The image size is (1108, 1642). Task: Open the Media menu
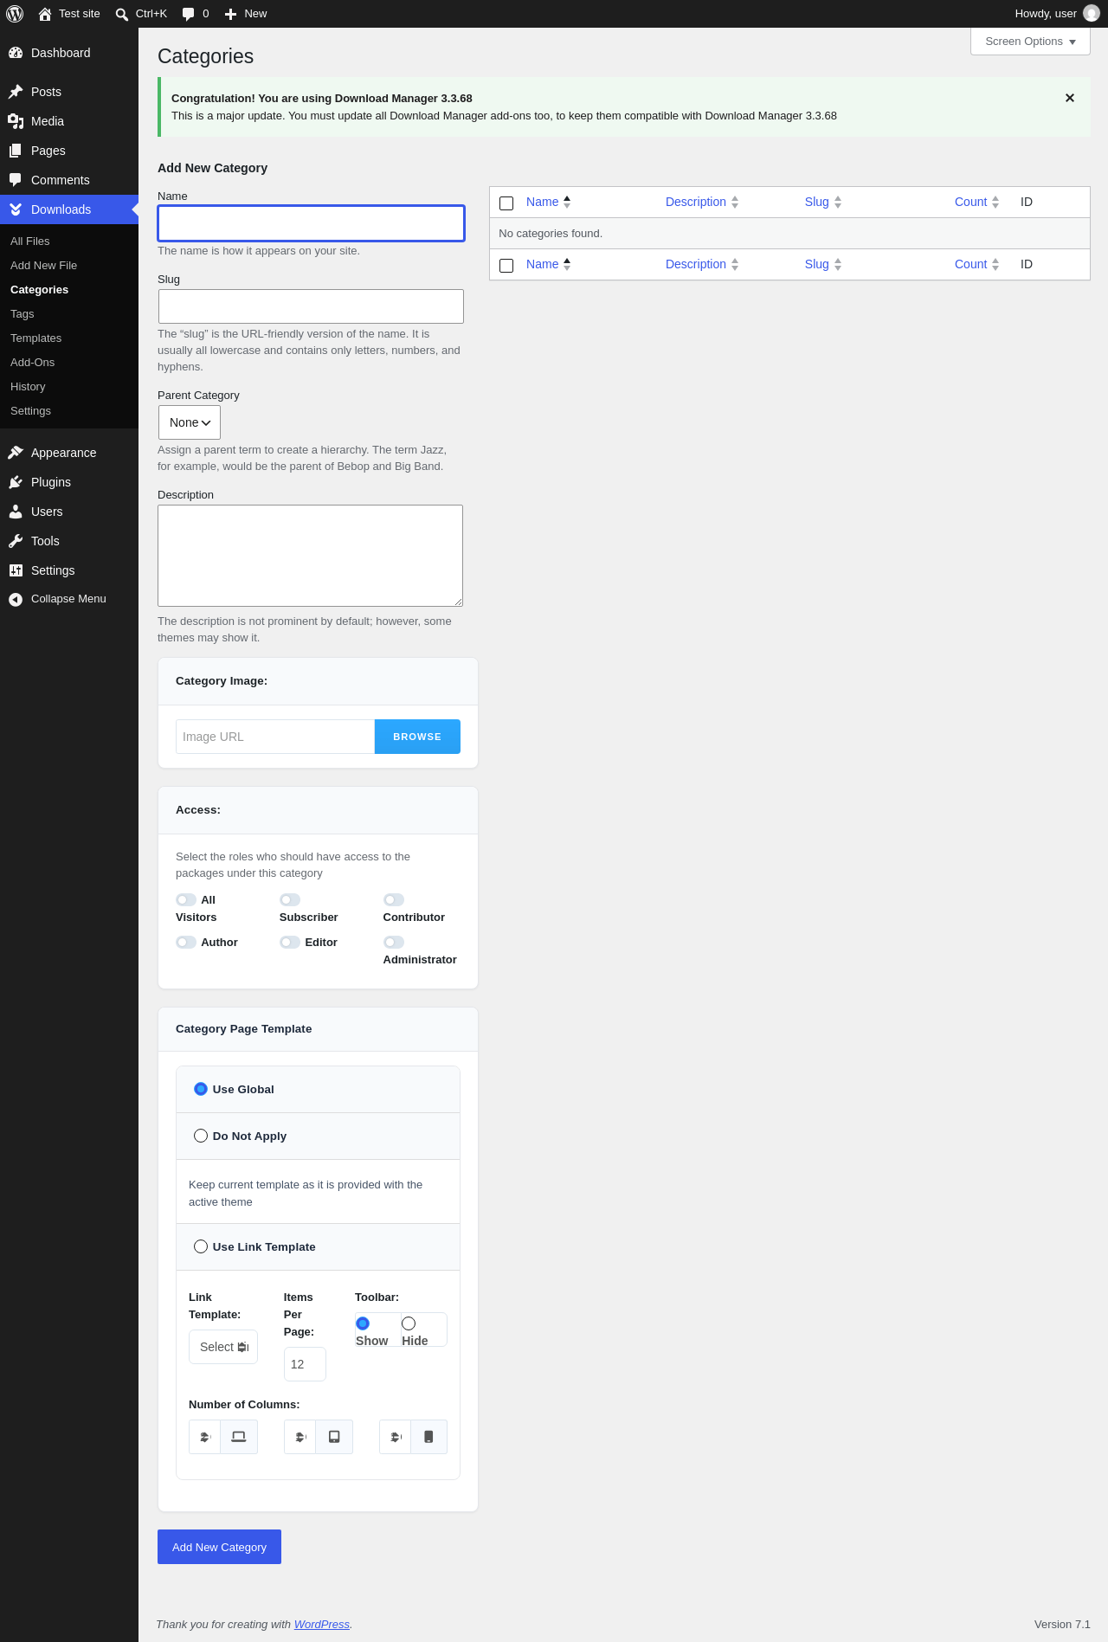click(x=69, y=121)
